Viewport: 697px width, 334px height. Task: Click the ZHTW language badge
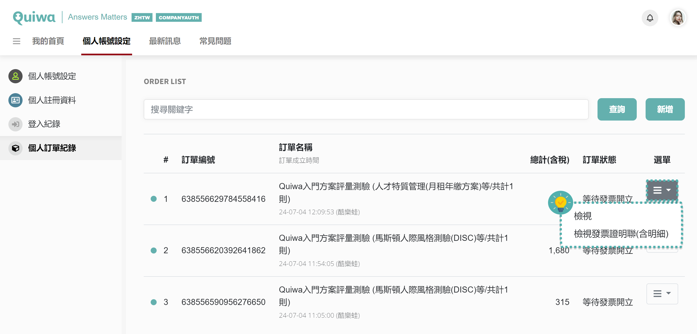click(x=142, y=17)
